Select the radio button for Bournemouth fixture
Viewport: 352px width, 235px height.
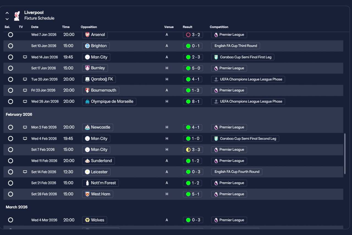click(x=10, y=90)
